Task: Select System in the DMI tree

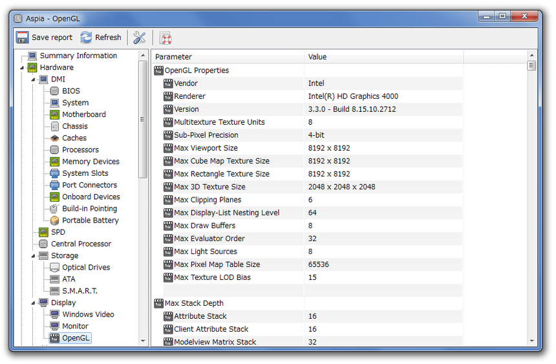Action: tap(75, 103)
